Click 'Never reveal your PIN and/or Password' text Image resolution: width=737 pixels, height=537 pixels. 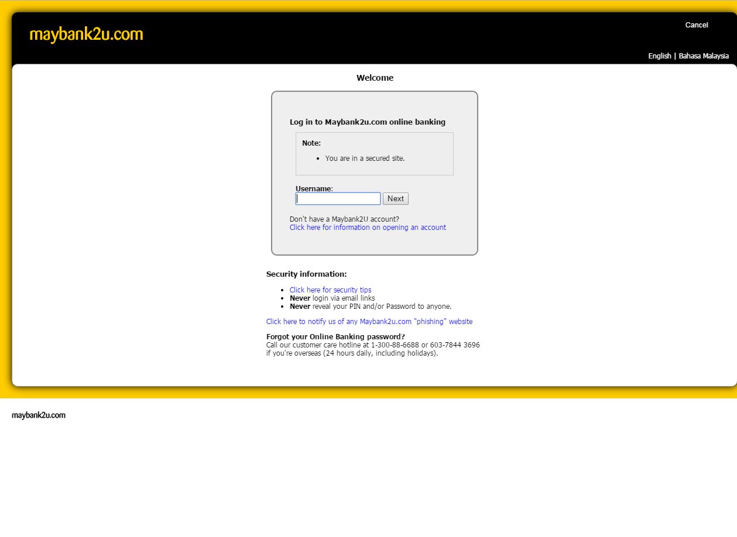pyautogui.click(x=371, y=307)
